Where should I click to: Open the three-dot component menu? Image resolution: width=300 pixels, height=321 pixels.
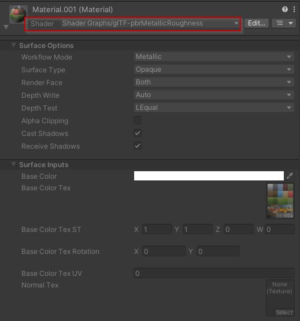(294, 9)
